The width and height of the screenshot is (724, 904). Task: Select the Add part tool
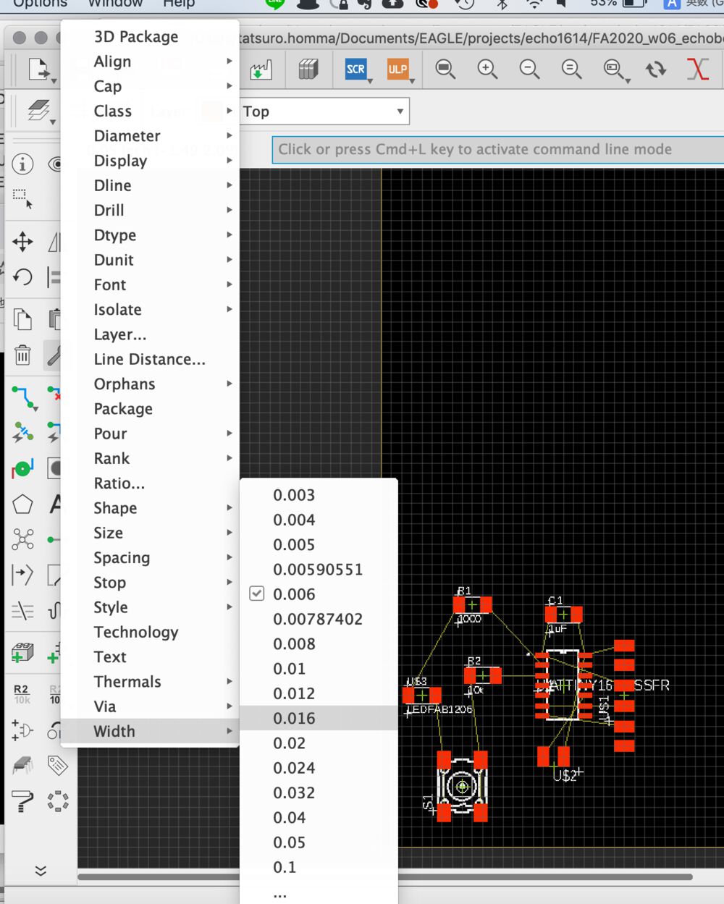point(22,653)
